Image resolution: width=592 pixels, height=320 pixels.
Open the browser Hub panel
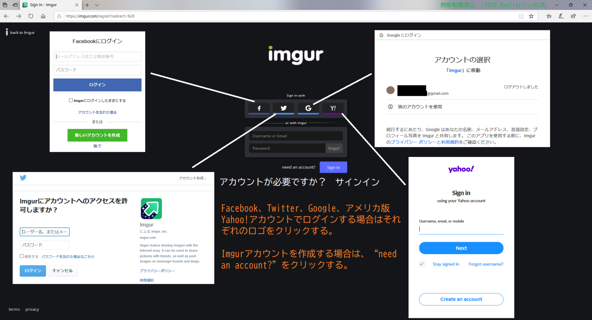point(549,16)
